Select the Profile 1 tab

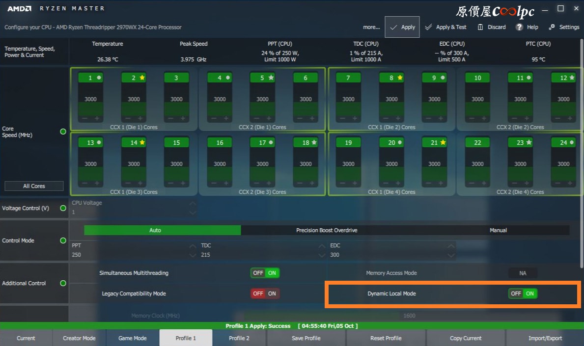186,338
